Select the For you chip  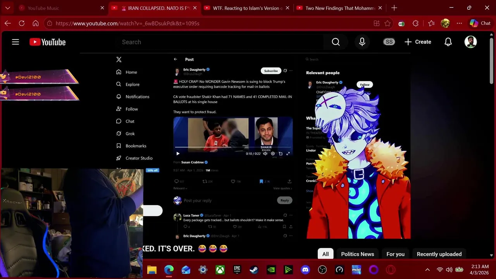point(395,254)
